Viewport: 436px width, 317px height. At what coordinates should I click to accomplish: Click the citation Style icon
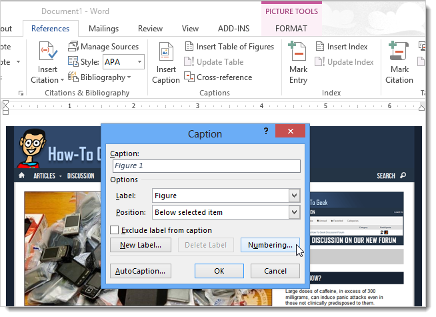coord(73,61)
